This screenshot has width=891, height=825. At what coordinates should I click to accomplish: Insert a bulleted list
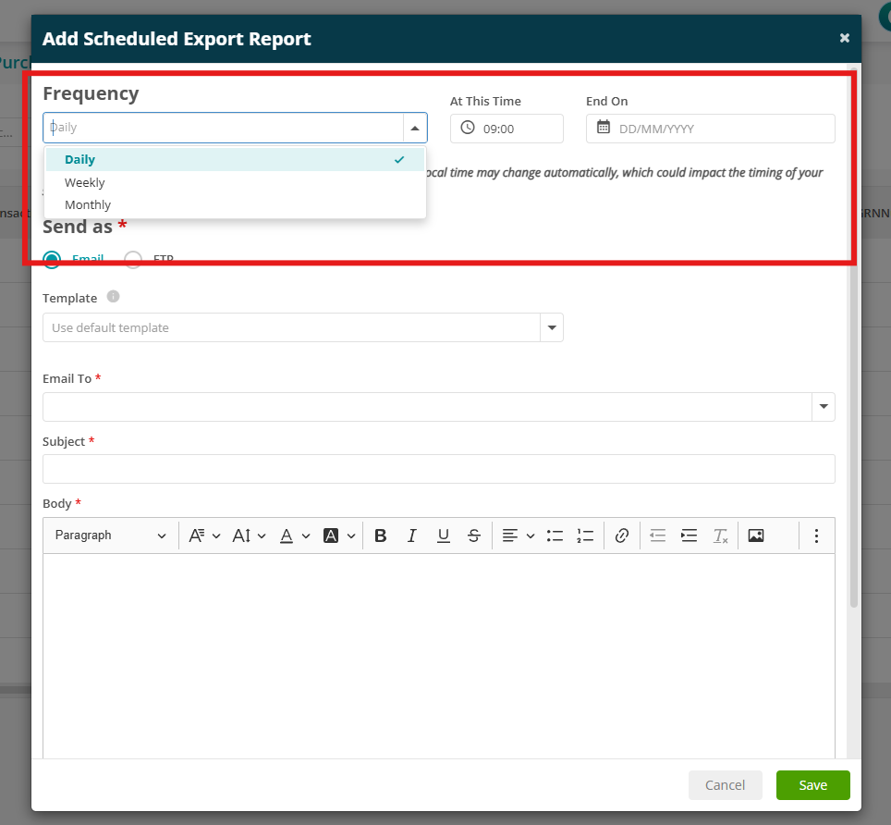point(555,536)
